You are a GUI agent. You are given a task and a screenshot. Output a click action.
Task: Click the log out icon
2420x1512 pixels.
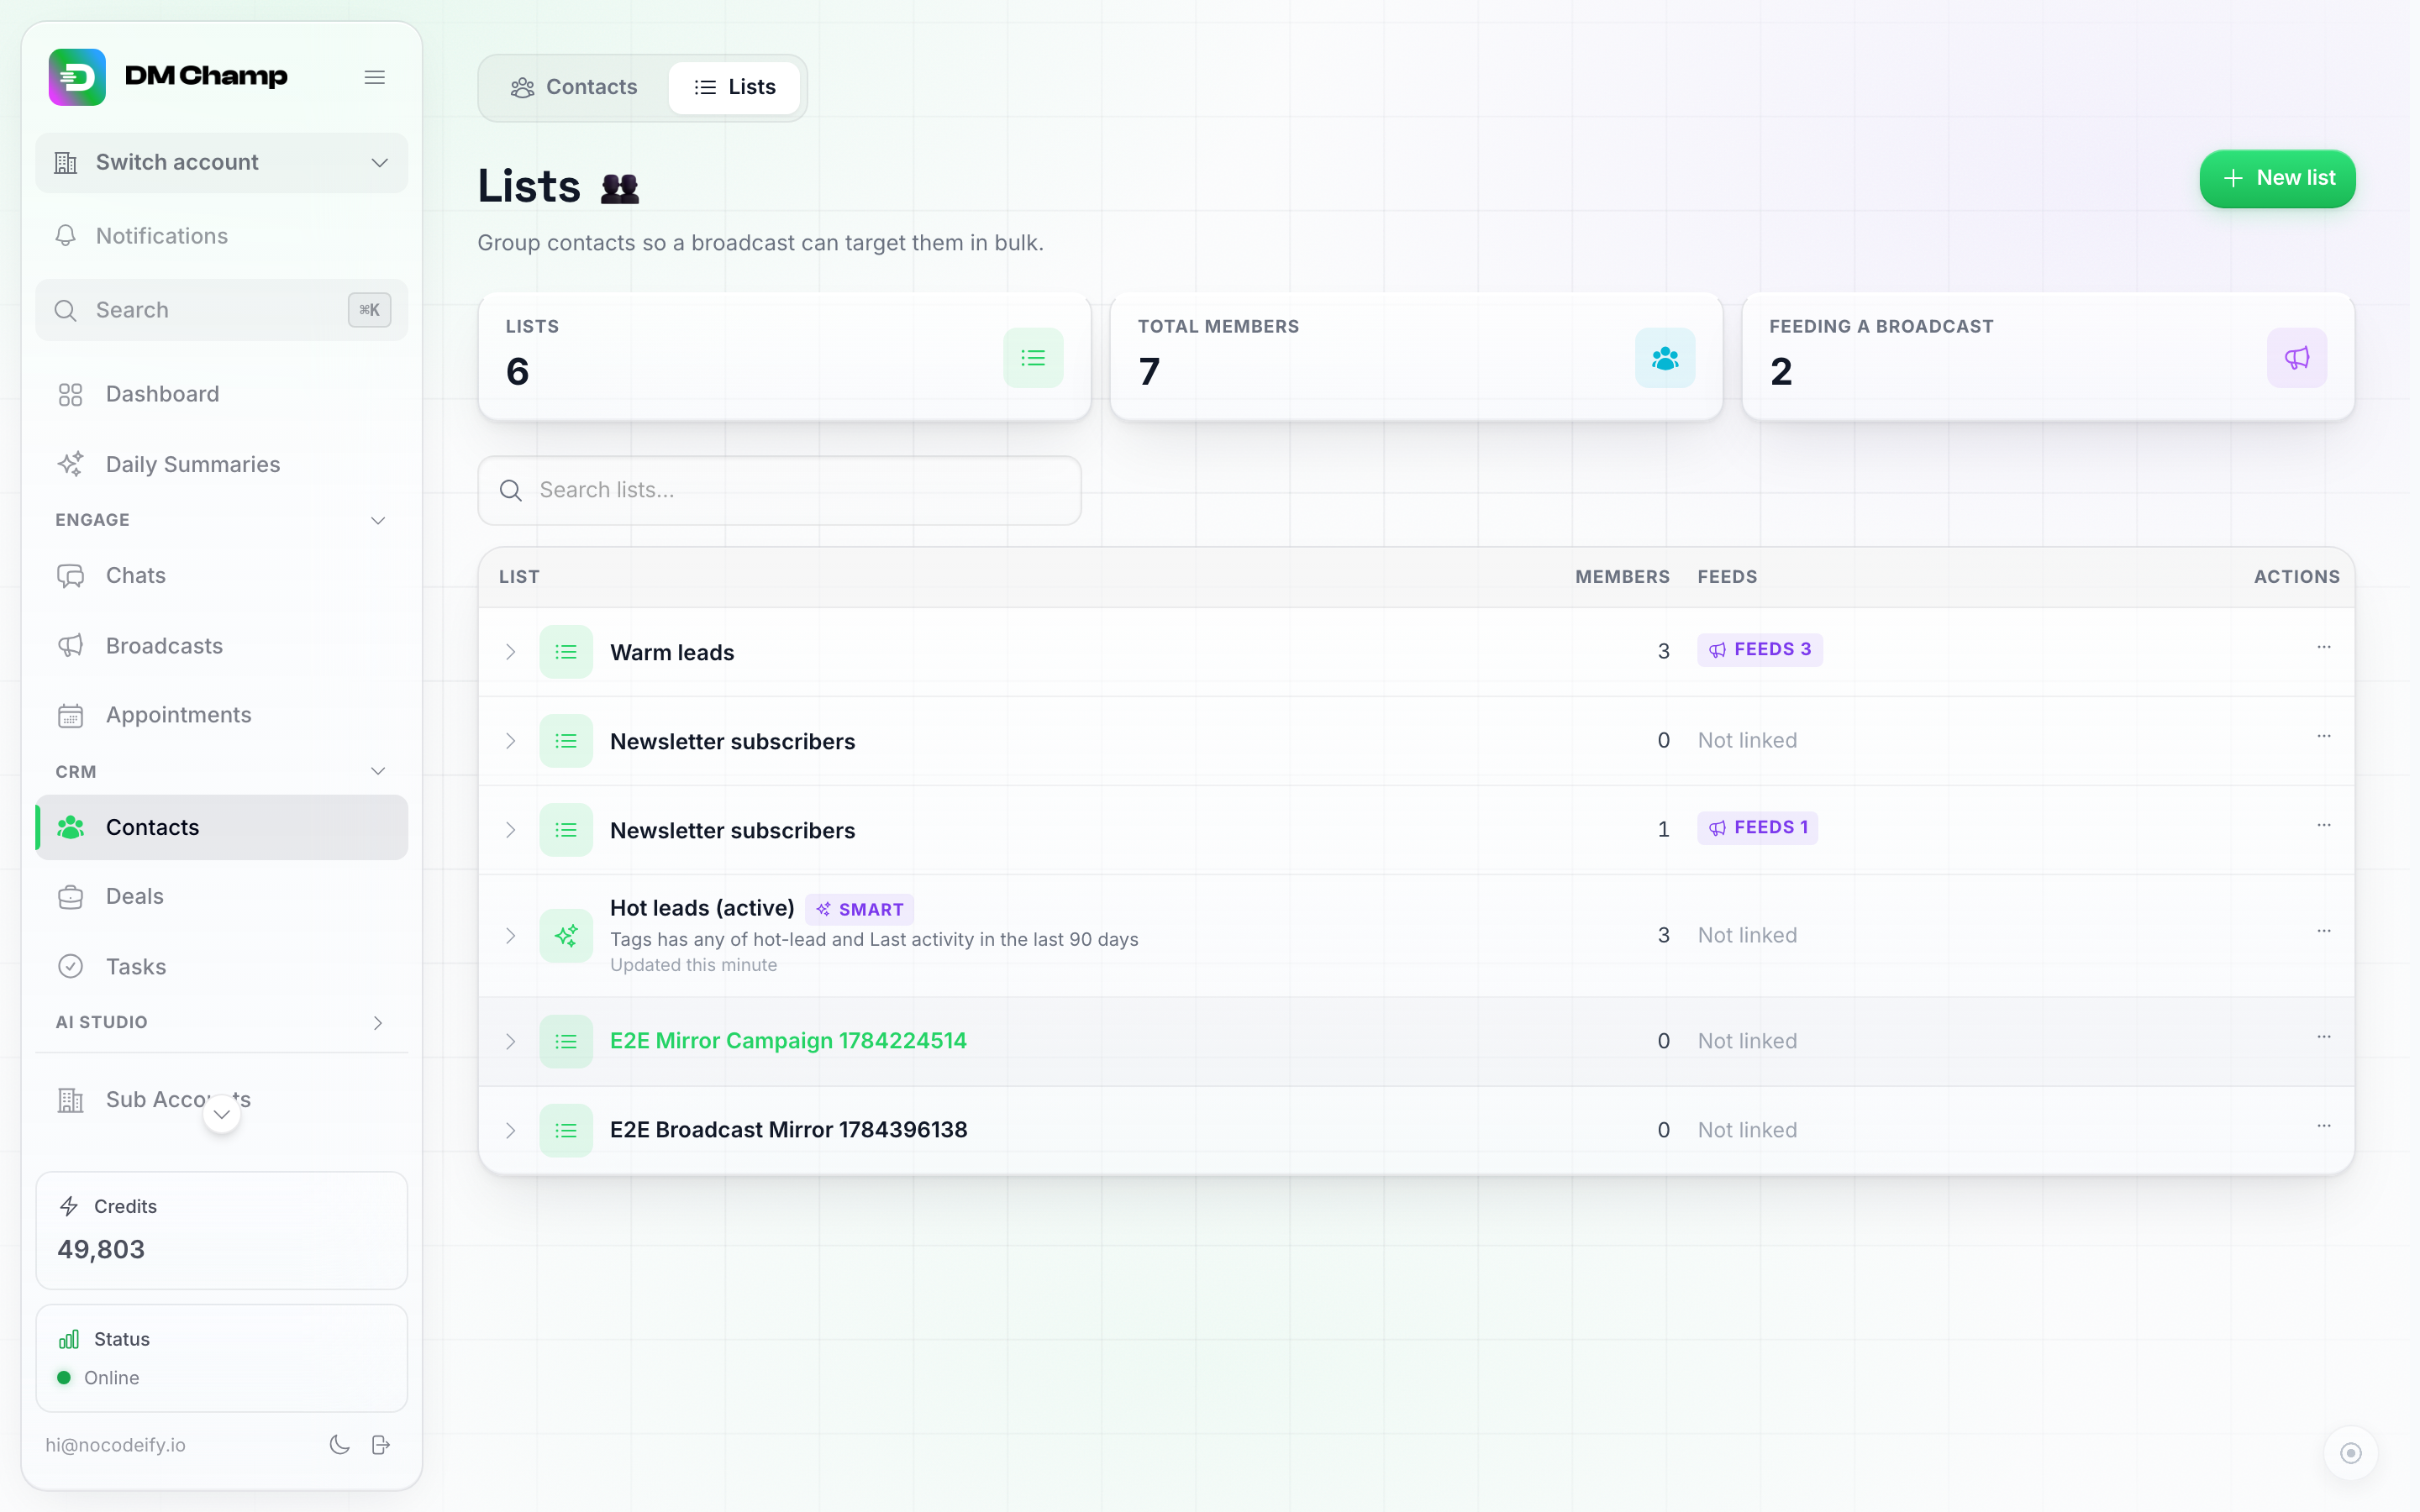(381, 1444)
